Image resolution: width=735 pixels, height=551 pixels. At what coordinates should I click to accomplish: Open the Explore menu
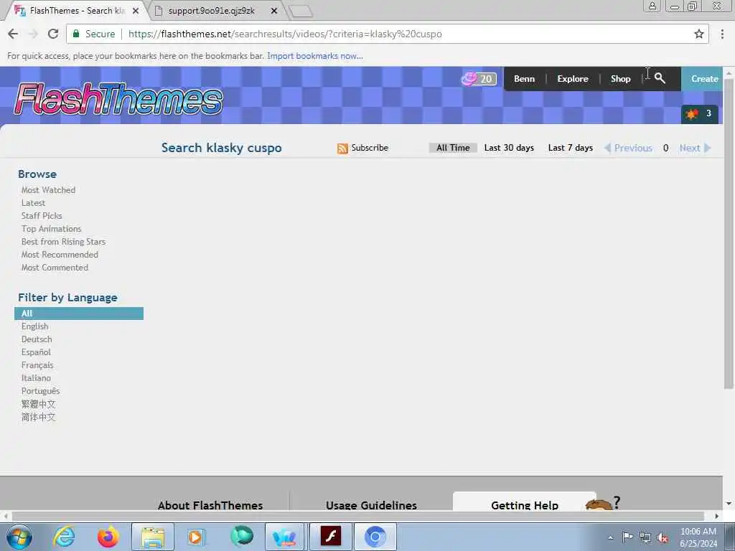[x=573, y=79]
